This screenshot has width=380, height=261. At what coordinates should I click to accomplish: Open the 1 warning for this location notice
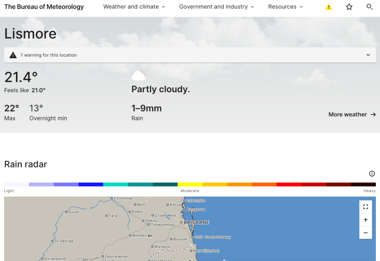point(49,55)
